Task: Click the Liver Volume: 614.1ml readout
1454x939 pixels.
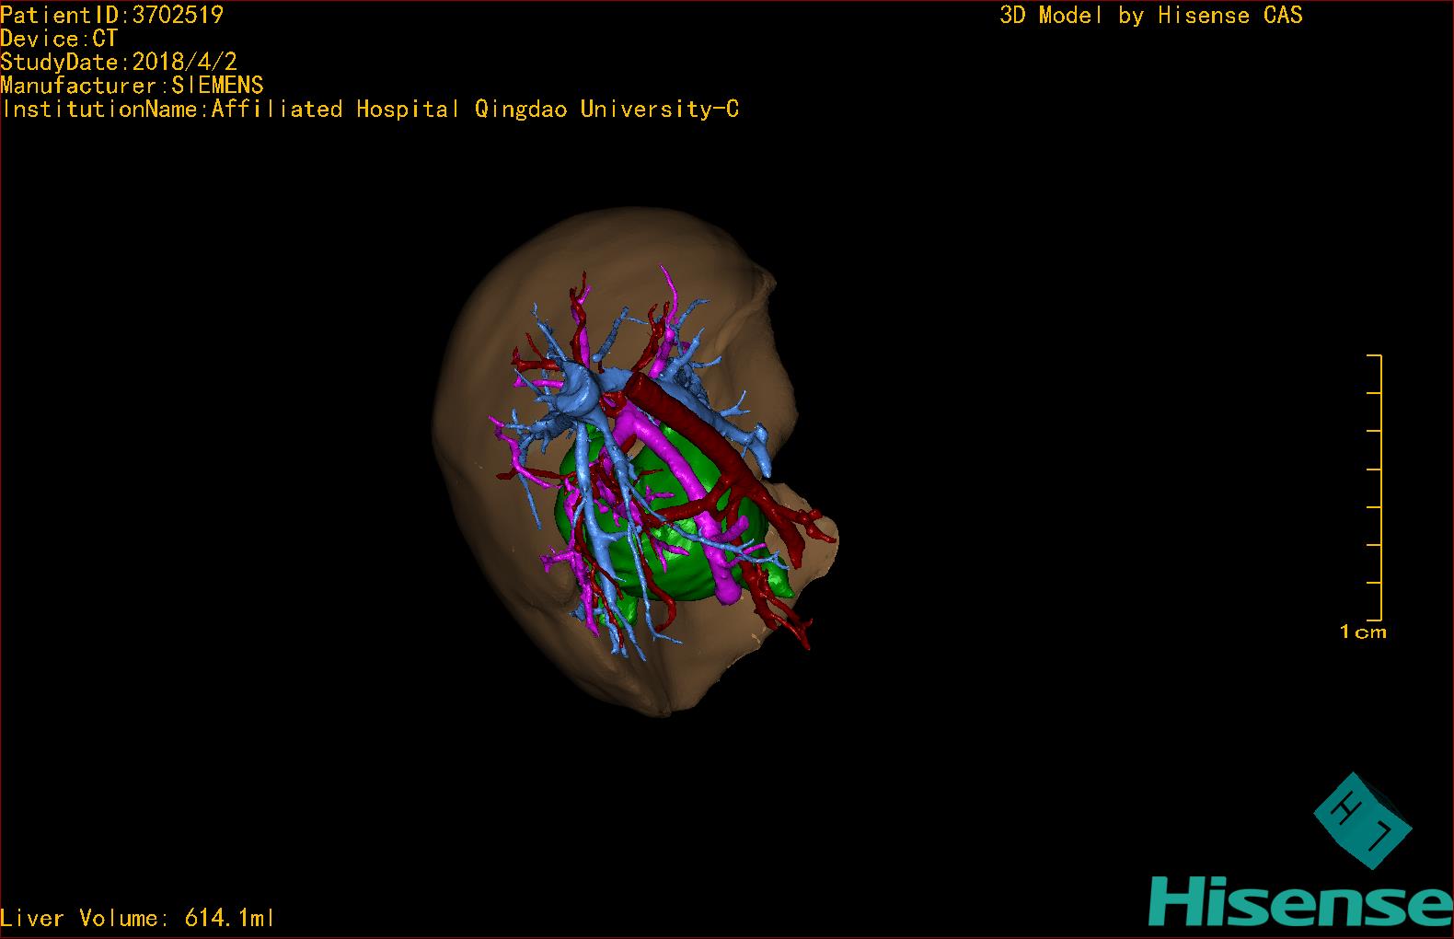Action: (137, 918)
